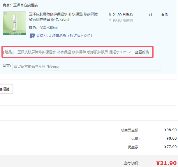Click the 优惠券 label

pyautogui.click(x=134, y=147)
